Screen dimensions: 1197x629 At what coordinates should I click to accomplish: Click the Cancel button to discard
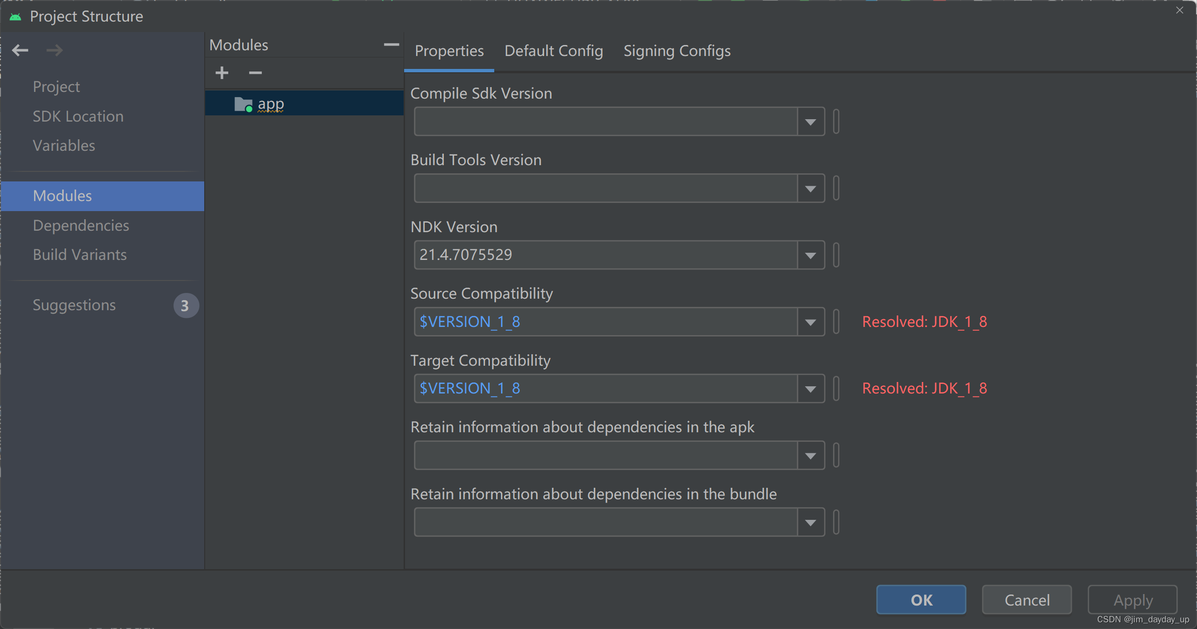(1026, 600)
